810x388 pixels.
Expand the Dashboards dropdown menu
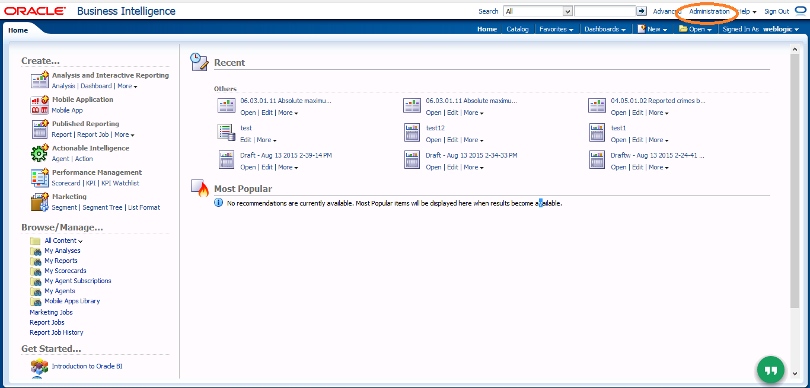pos(605,29)
